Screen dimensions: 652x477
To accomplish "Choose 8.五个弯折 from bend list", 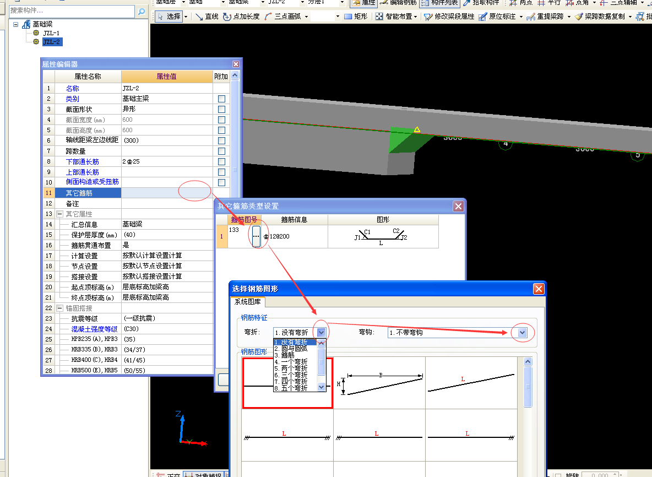I will [x=295, y=388].
